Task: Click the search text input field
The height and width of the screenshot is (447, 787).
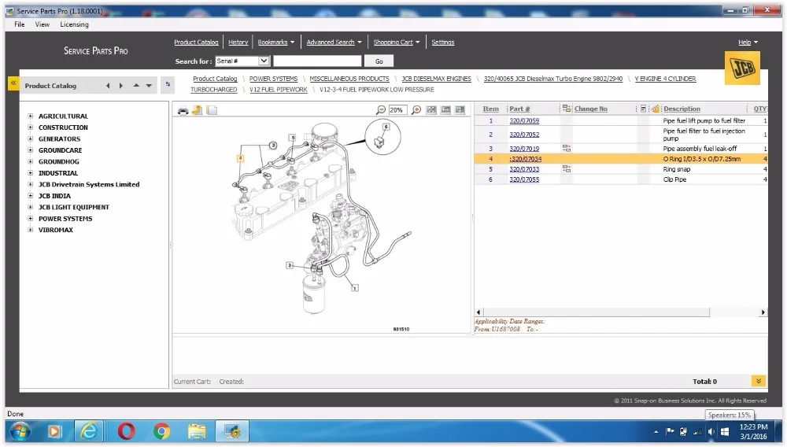Action: (317, 61)
